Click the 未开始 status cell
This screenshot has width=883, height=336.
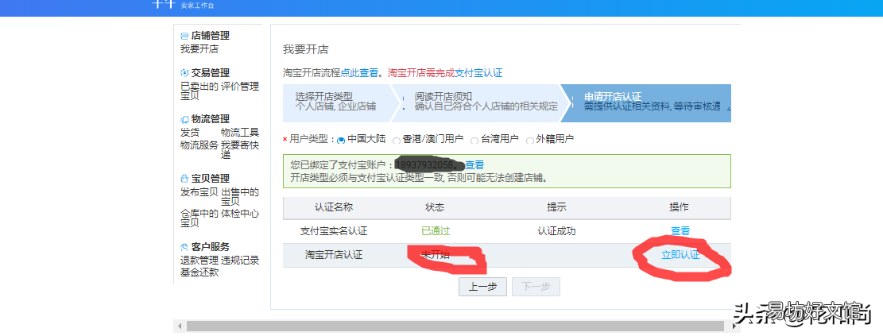click(x=436, y=255)
